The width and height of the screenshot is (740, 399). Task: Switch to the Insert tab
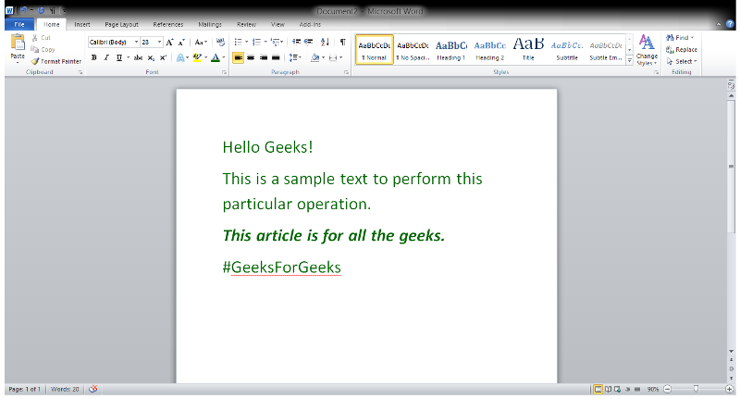pos(82,25)
